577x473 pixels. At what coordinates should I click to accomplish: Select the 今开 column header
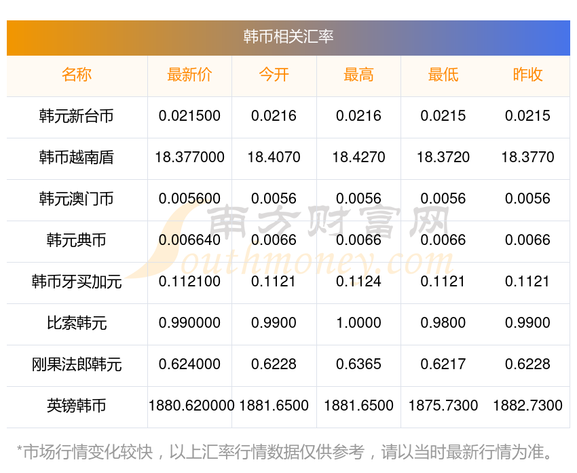pyautogui.click(x=274, y=75)
